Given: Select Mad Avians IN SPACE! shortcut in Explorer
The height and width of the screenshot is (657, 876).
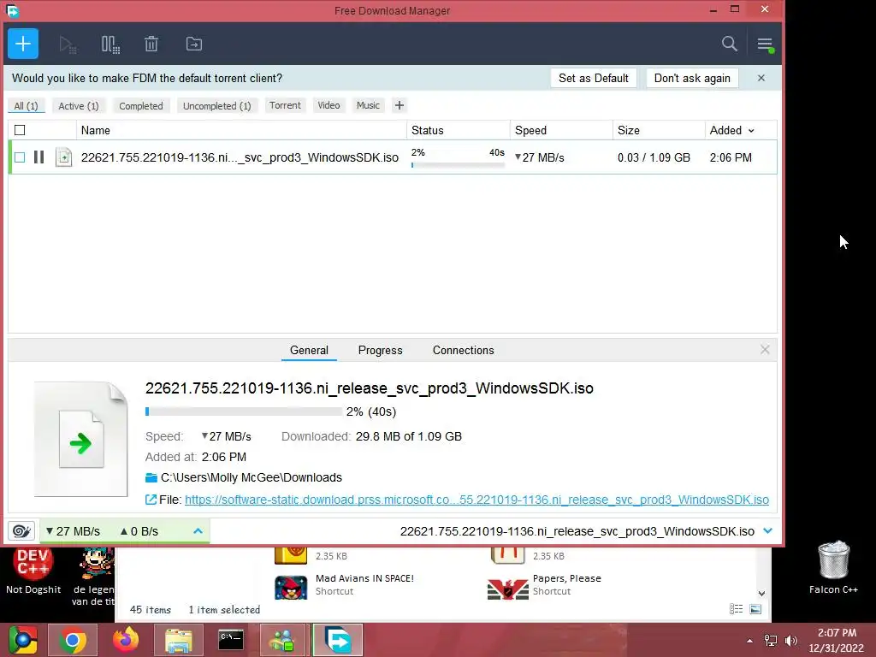Looking at the screenshot, I should click(344, 585).
